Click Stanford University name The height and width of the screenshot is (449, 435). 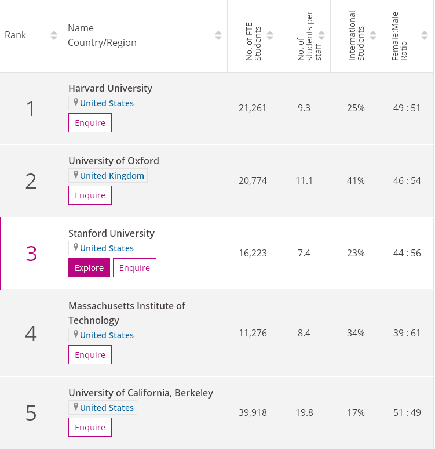coord(111,233)
